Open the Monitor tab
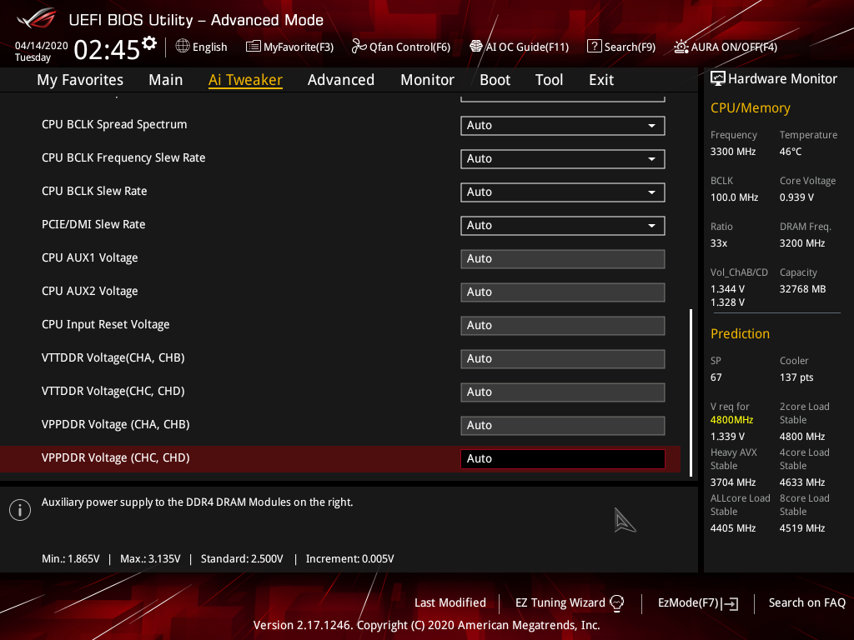The width and height of the screenshot is (854, 640). tap(427, 80)
